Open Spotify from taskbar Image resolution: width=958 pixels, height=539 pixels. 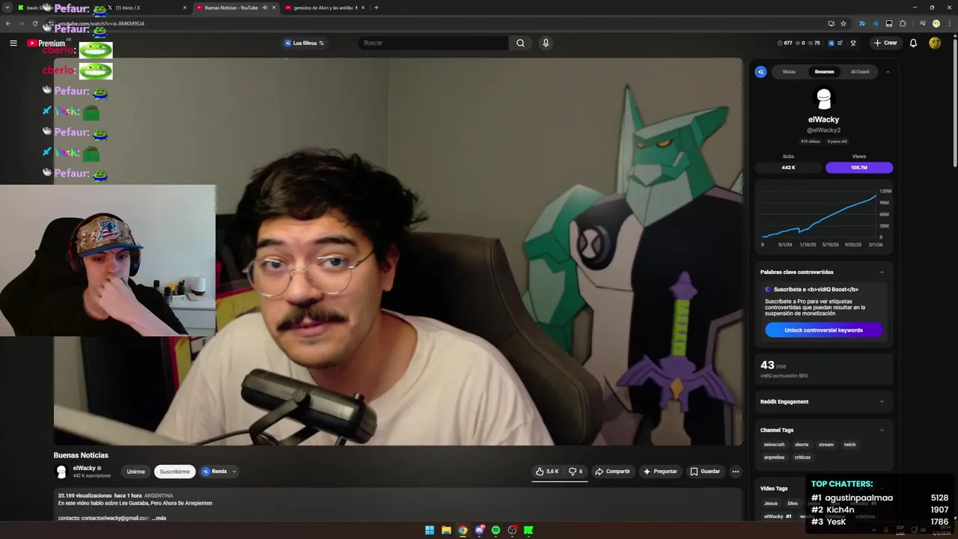pos(495,530)
